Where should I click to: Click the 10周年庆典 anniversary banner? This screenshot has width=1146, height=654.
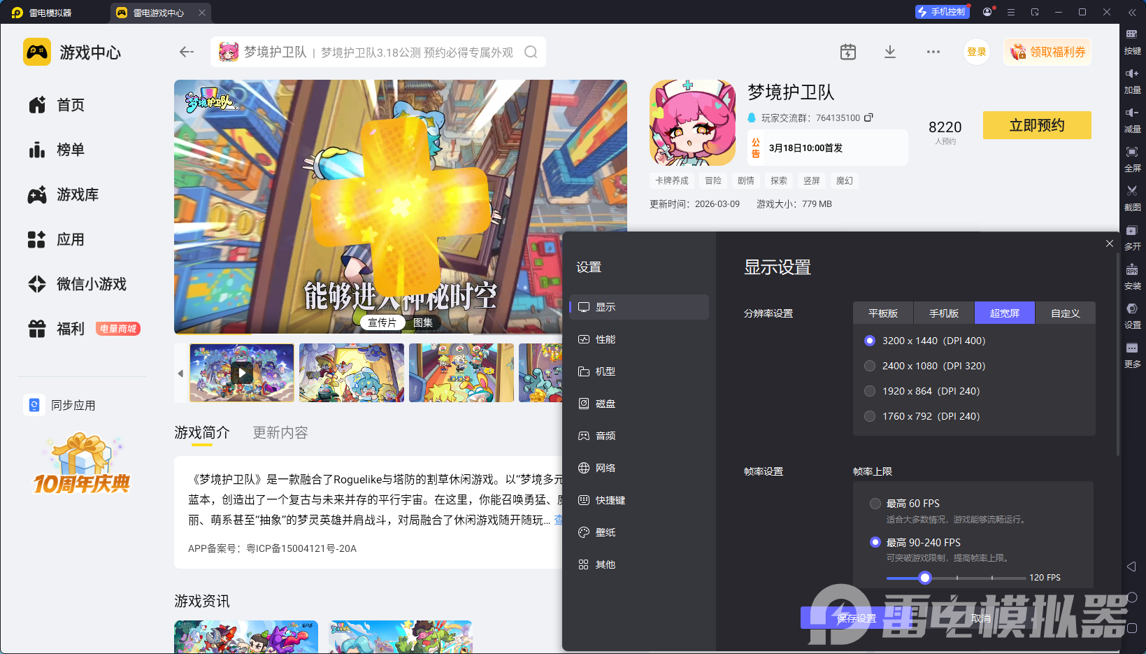pyautogui.click(x=82, y=464)
